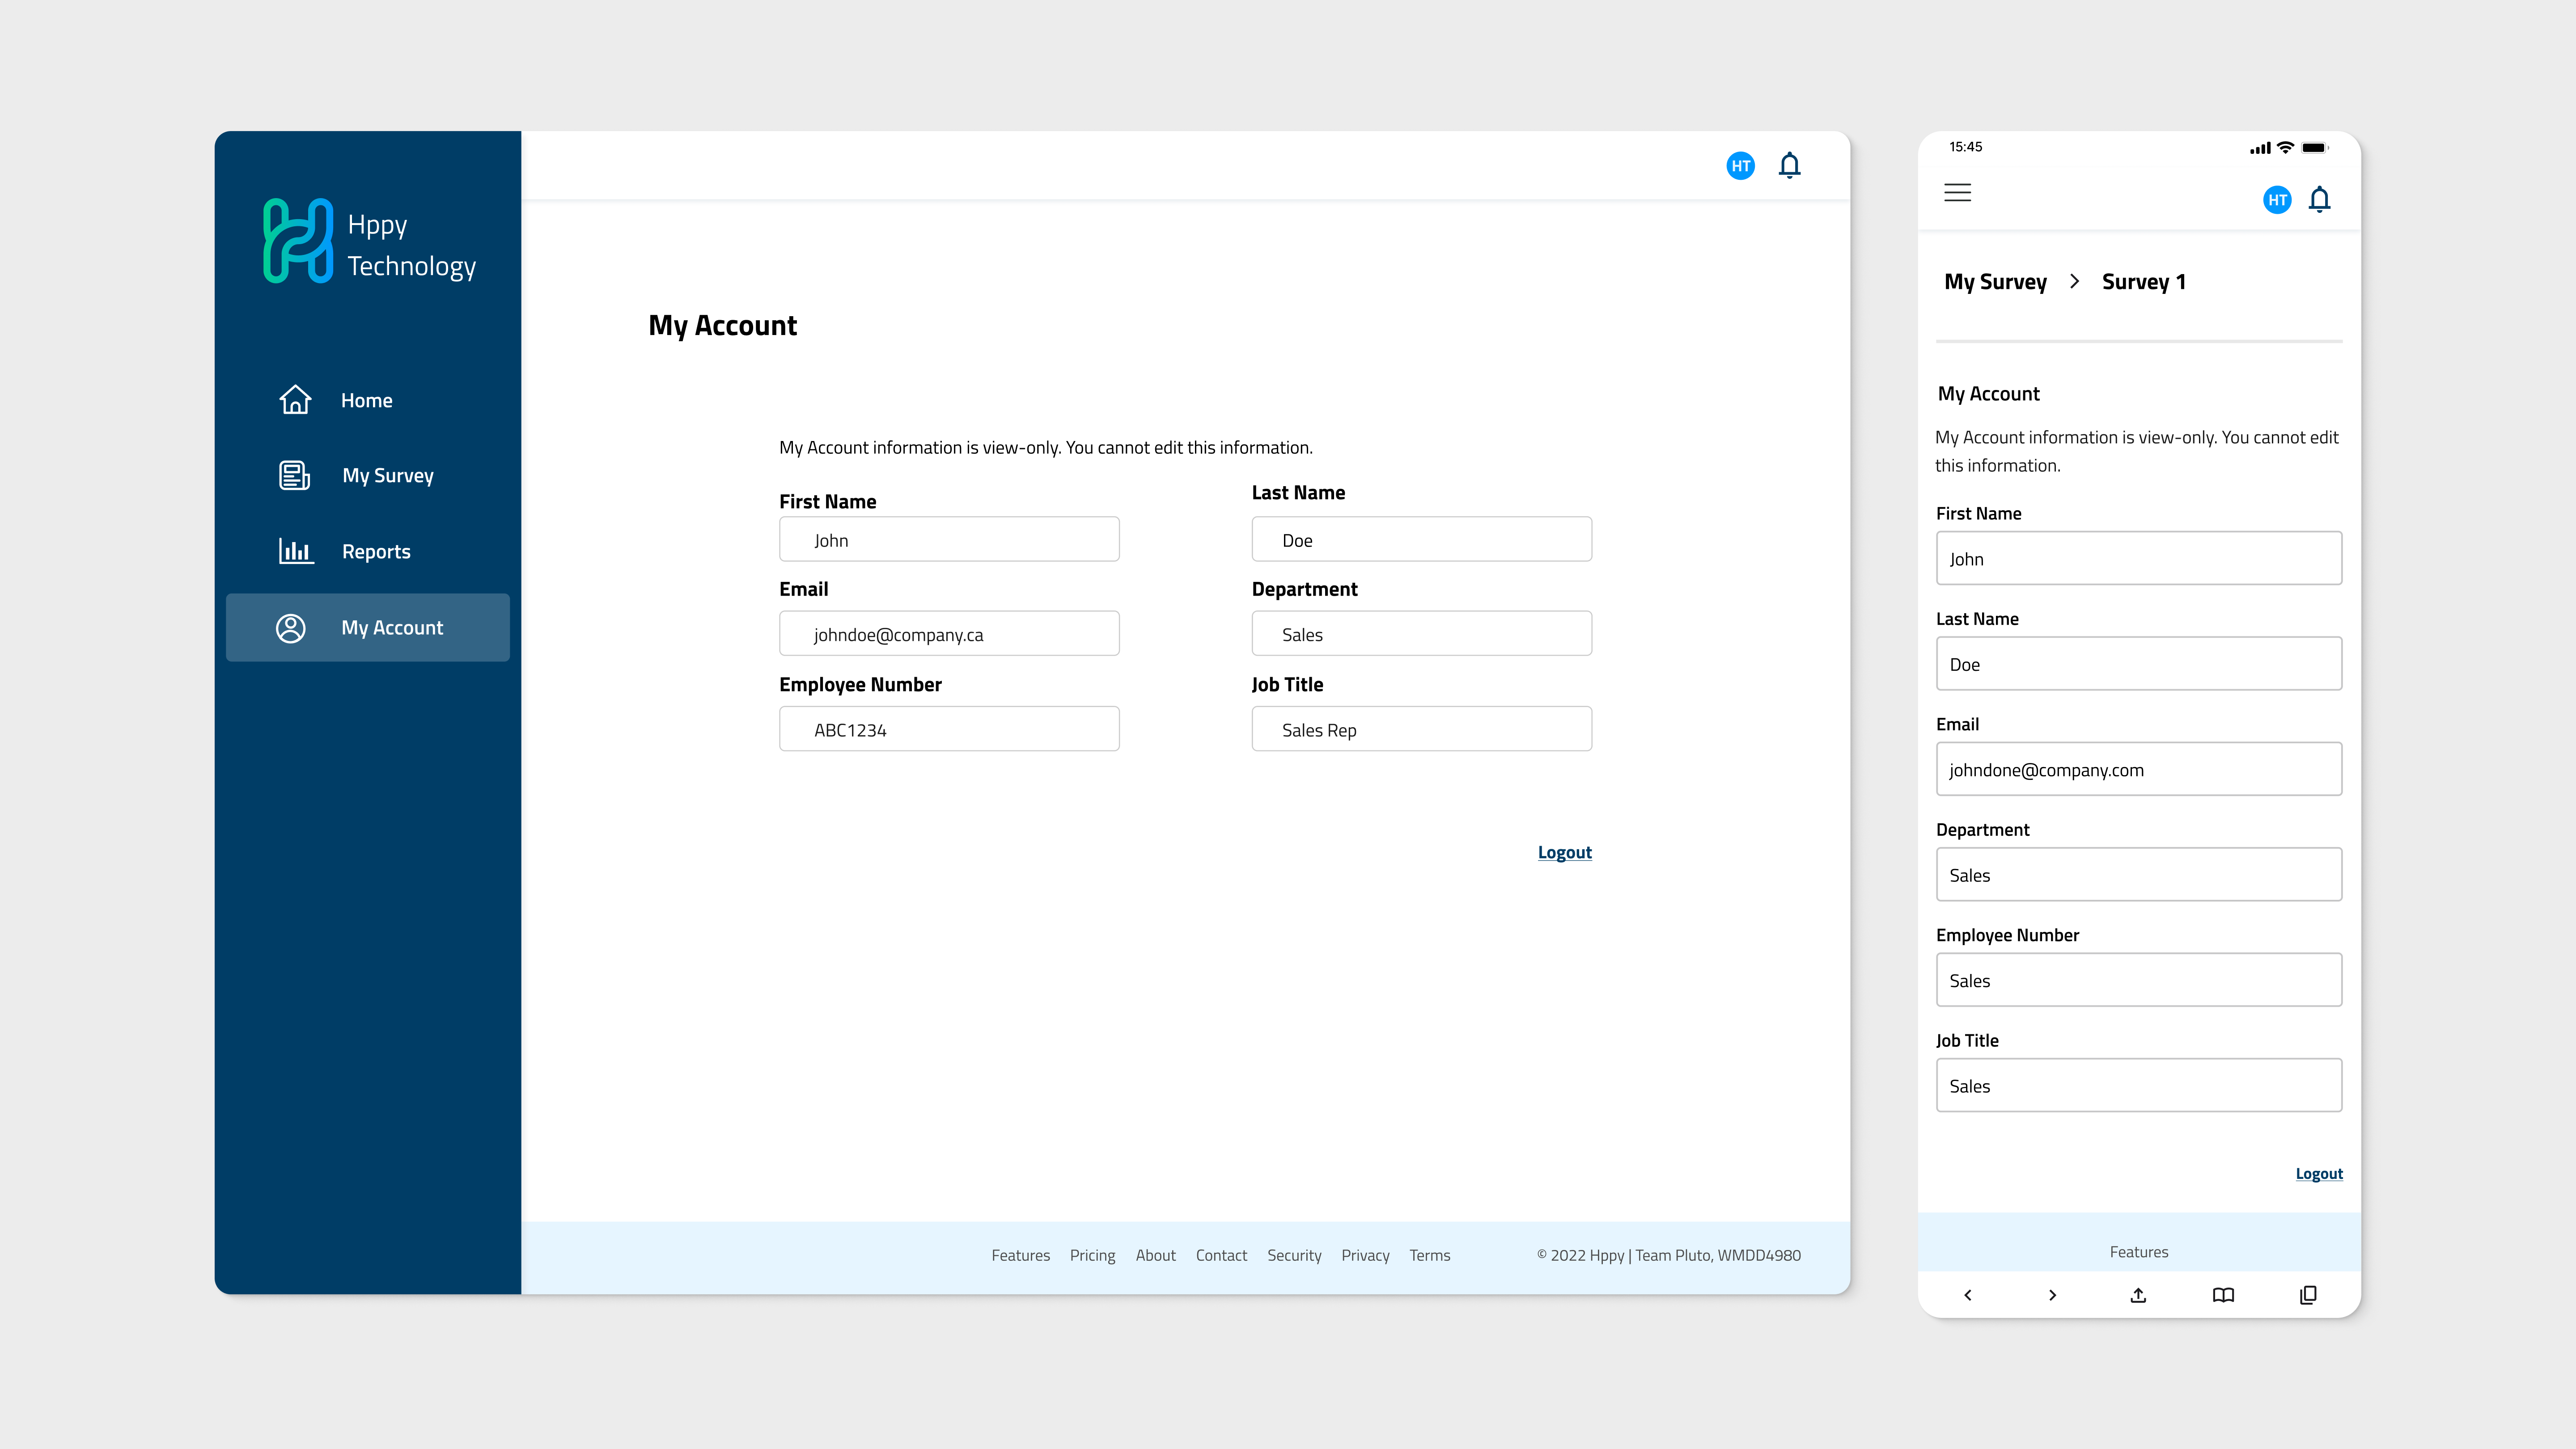Click the mobile browser back arrow
Screen dimensions: 2576x1449
tap(1968, 1295)
